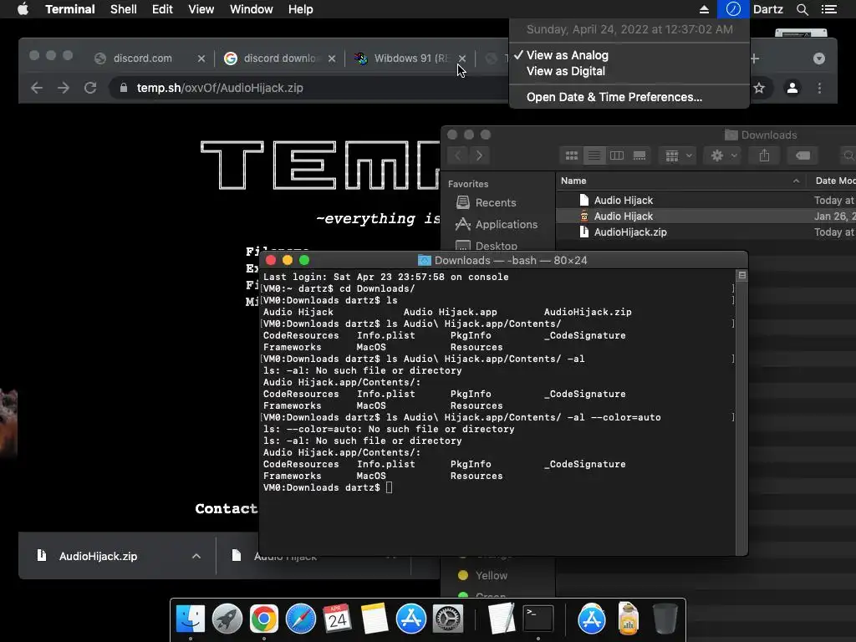Click the Chrome address bar URL
Screen dimensions: 856x642
220,88
